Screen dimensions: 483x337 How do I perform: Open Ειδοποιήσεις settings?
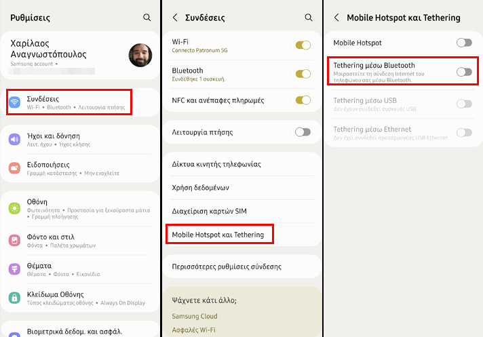click(x=80, y=168)
